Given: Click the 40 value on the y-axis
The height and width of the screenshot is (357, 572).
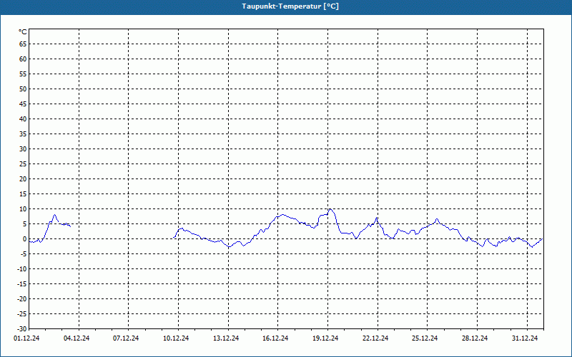Looking at the screenshot, I should tap(23, 119).
